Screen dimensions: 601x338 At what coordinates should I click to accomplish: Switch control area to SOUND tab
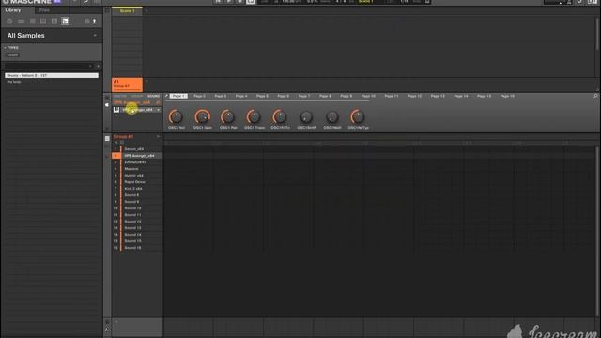click(153, 96)
